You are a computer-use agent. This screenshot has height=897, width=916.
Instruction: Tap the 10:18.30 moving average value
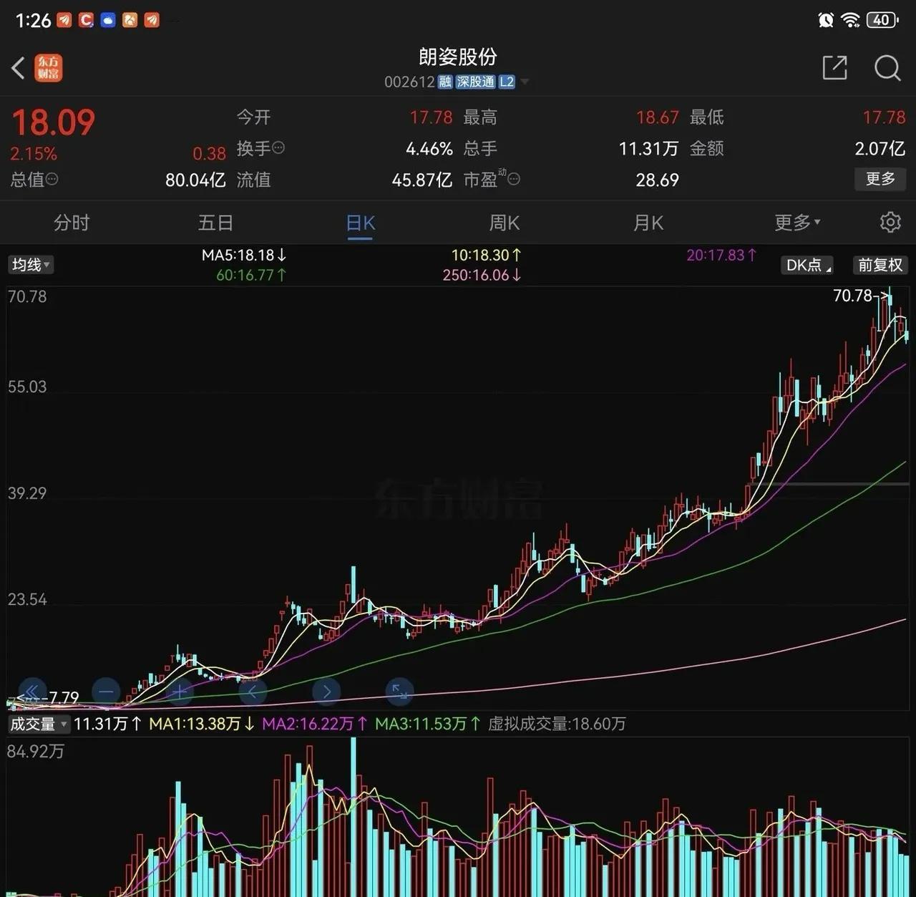[487, 255]
